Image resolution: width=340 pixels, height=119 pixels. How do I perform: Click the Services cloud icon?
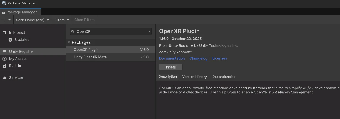coord(4,78)
